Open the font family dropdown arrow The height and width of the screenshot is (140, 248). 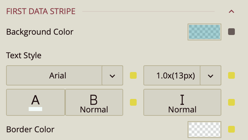112,75
